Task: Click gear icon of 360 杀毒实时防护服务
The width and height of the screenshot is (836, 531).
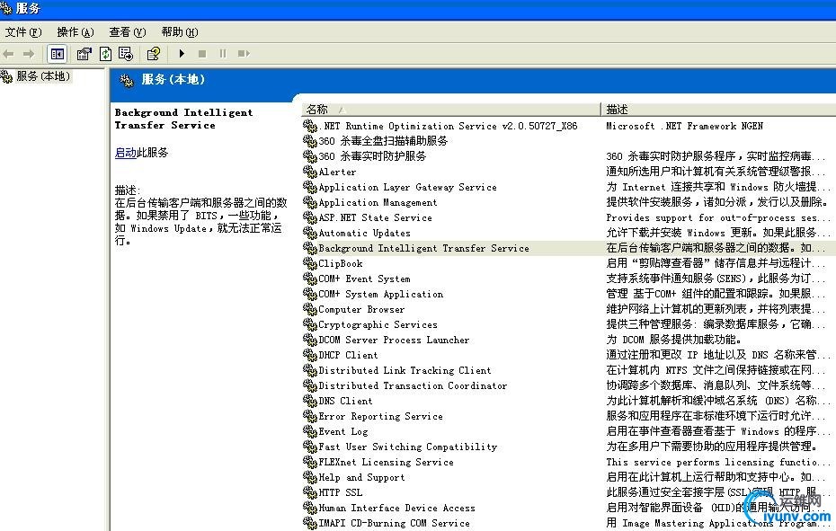Action: (310, 156)
